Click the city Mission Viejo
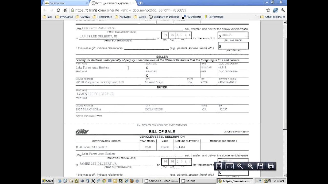 (x=154, y=82)
